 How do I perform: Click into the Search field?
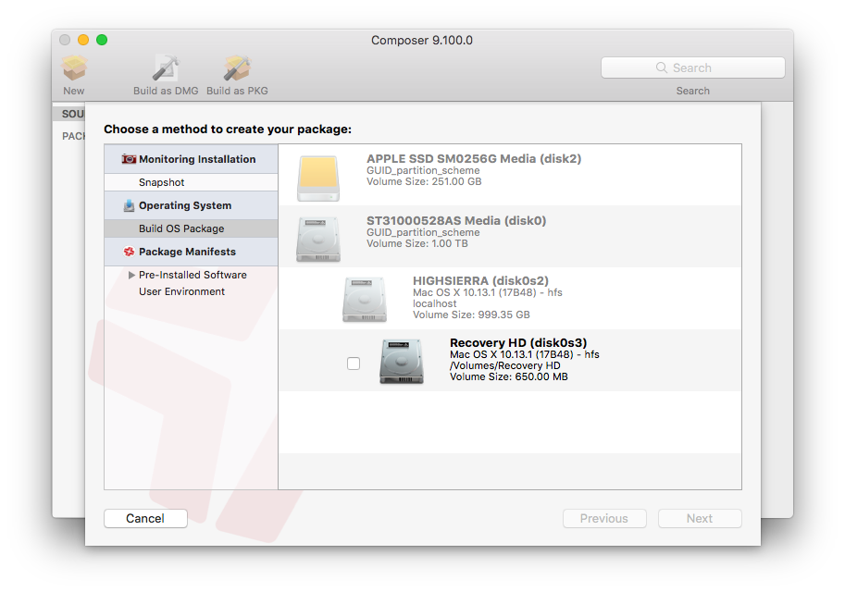tap(693, 68)
